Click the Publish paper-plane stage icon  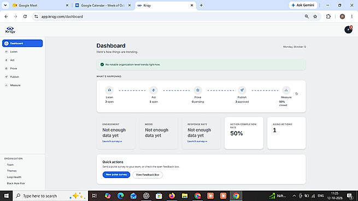[242, 90]
